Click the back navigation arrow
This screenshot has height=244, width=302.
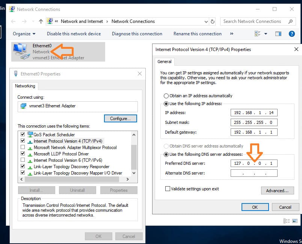[x=13, y=21]
